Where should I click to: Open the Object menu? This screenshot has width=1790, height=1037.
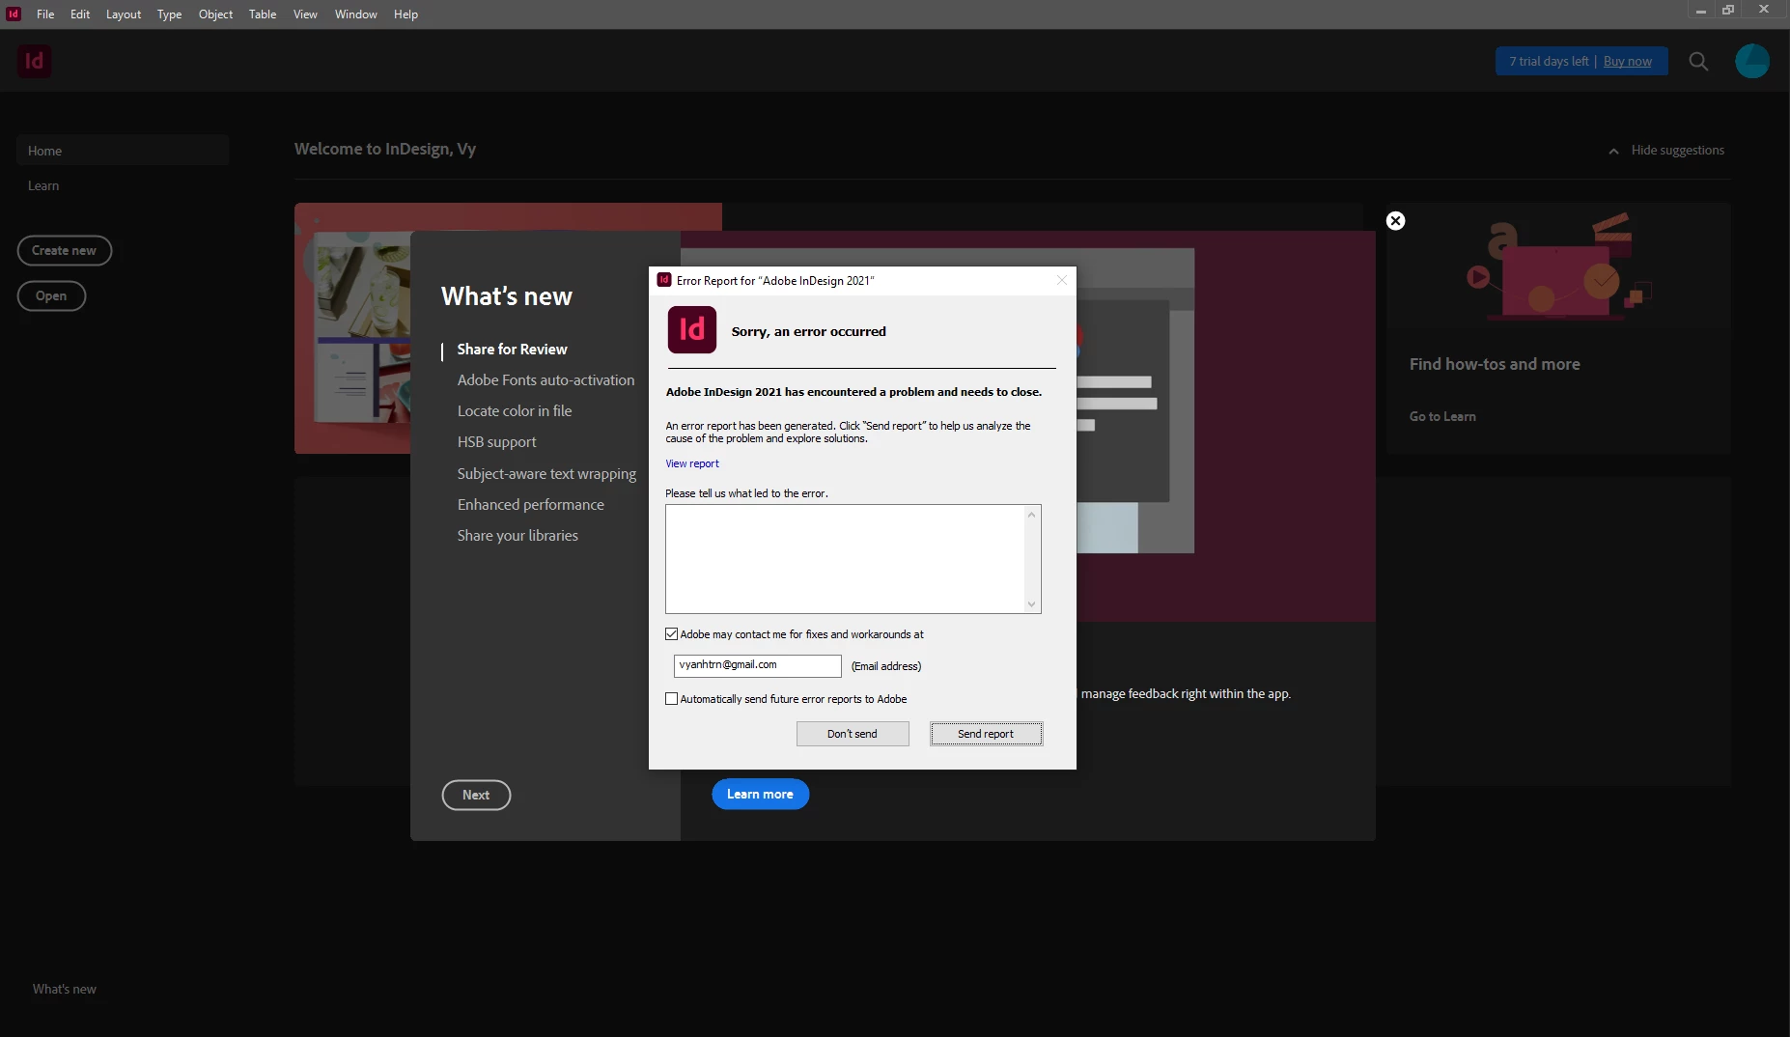coord(215,14)
